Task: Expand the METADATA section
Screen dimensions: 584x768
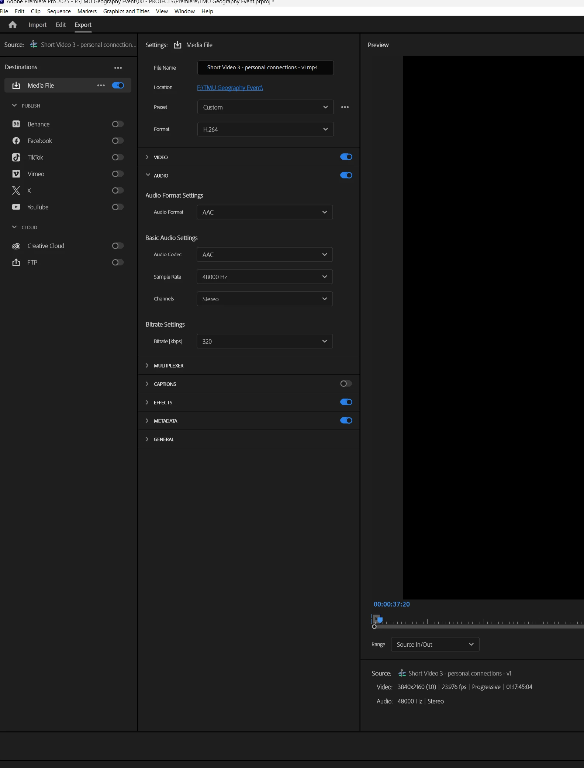Action: (x=147, y=421)
